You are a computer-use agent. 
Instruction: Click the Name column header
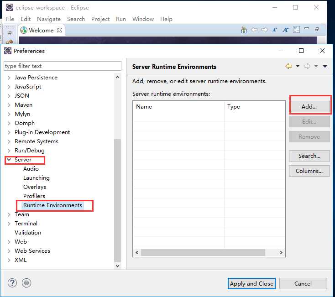(x=178, y=107)
